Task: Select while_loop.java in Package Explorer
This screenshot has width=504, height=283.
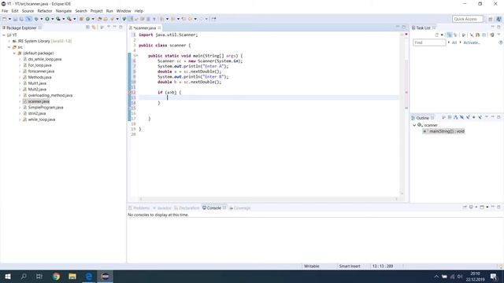Action: tap(42, 119)
